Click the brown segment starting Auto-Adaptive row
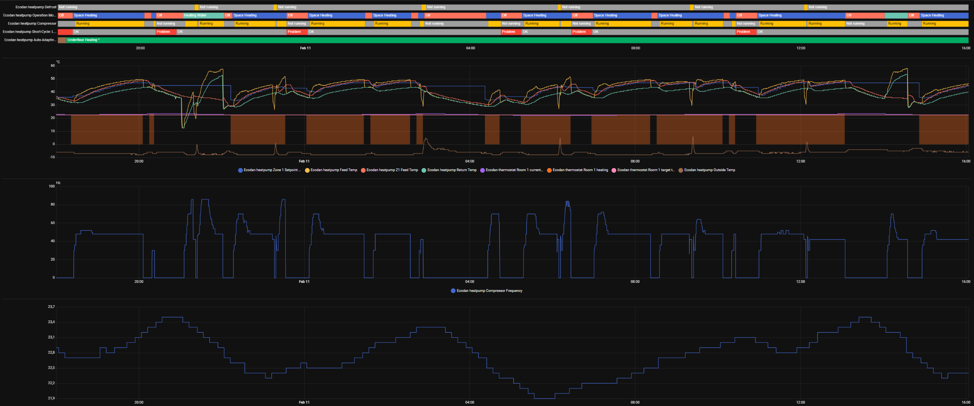 click(62, 40)
